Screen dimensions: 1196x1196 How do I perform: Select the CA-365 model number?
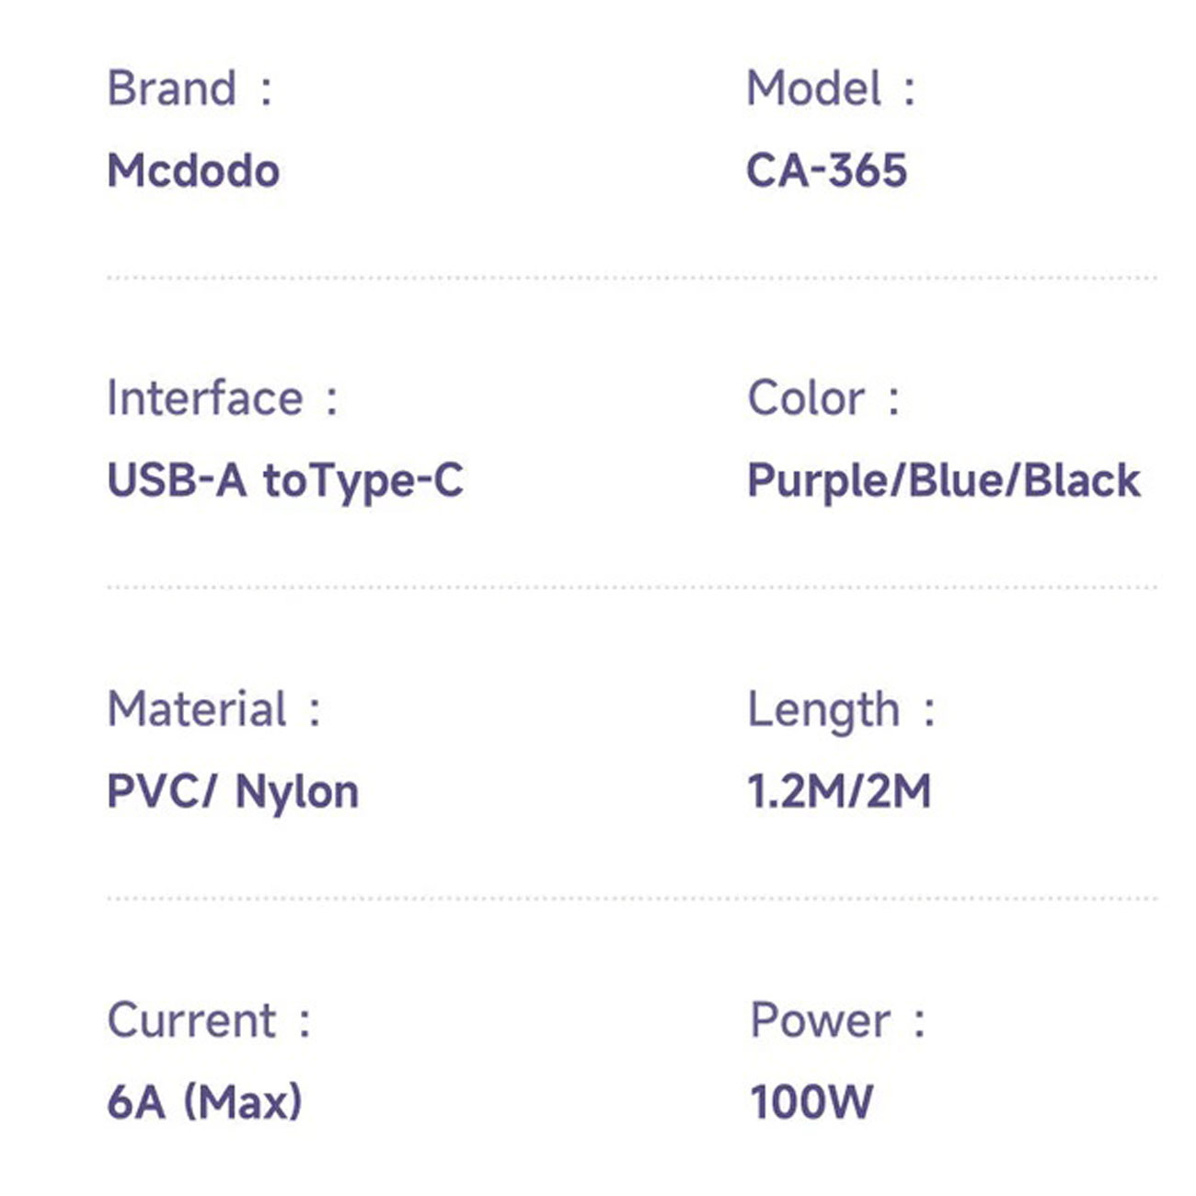tap(826, 171)
